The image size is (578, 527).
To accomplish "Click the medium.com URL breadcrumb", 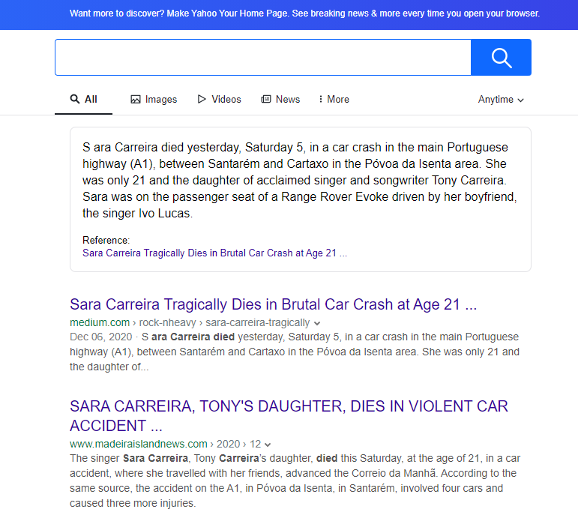I will pyautogui.click(x=190, y=323).
